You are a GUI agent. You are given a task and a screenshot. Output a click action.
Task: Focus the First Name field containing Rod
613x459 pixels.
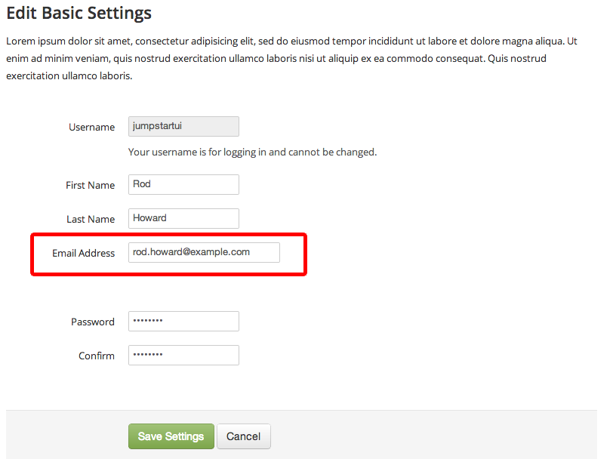click(183, 184)
